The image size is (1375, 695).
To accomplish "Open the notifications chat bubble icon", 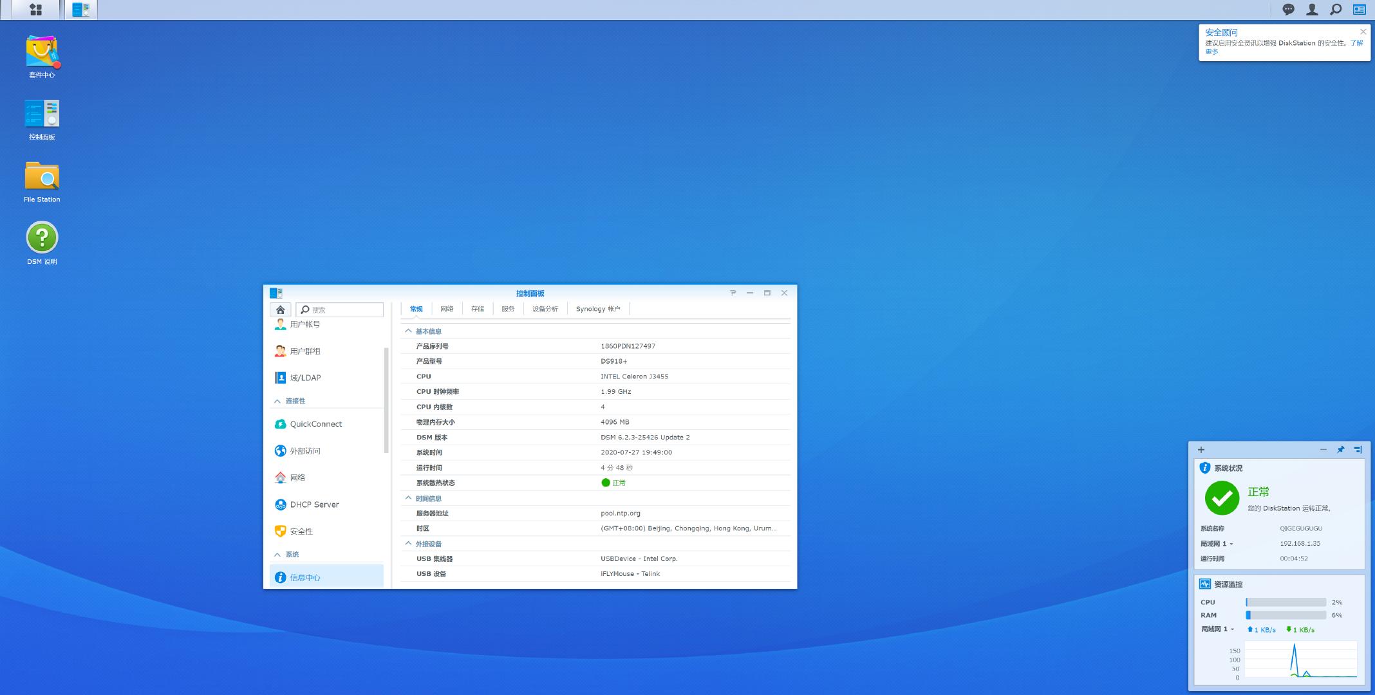I will click(1288, 10).
